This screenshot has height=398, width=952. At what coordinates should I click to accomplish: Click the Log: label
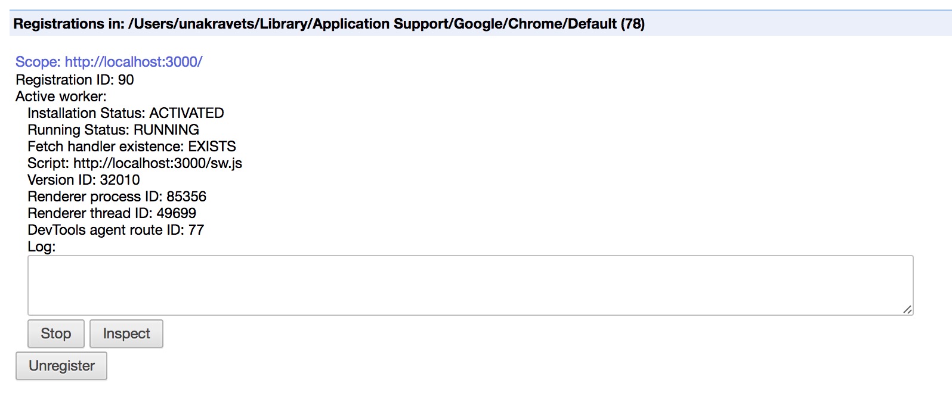pos(41,247)
